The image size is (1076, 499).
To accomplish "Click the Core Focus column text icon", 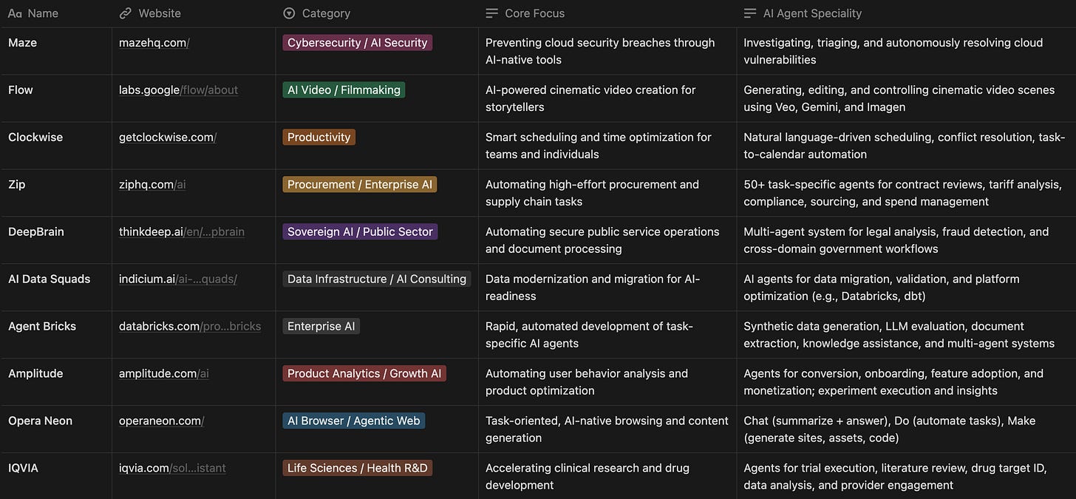I will click(x=491, y=13).
